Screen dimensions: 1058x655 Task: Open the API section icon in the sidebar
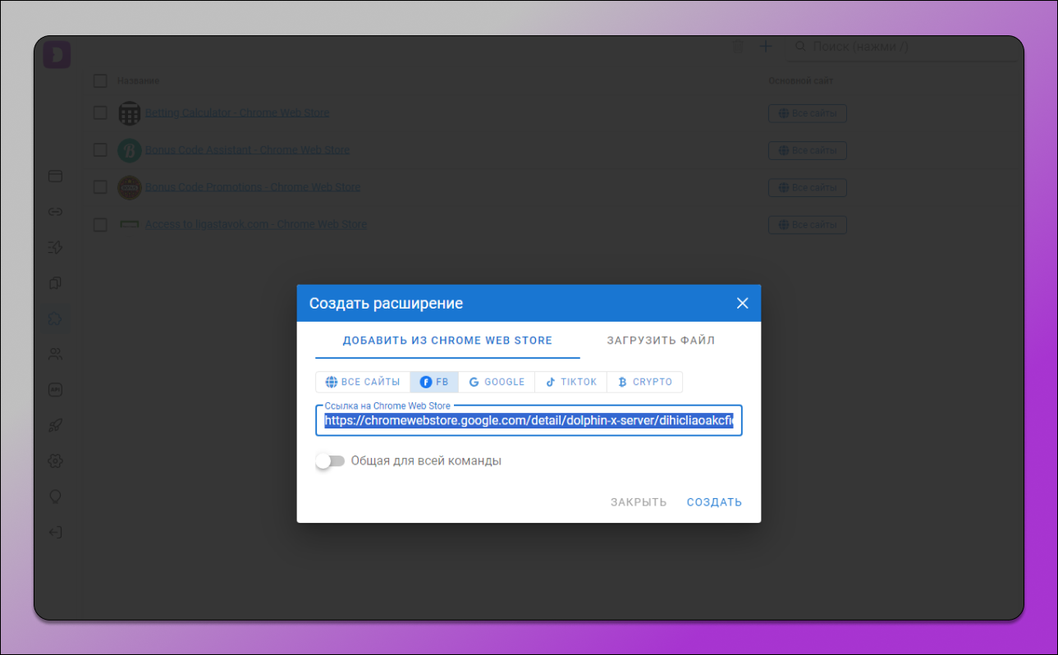[x=56, y=390]
